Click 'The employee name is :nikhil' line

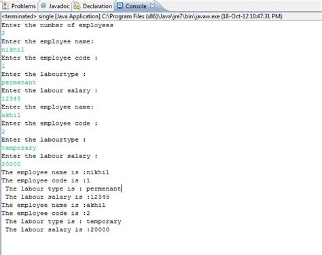[55, 172]
